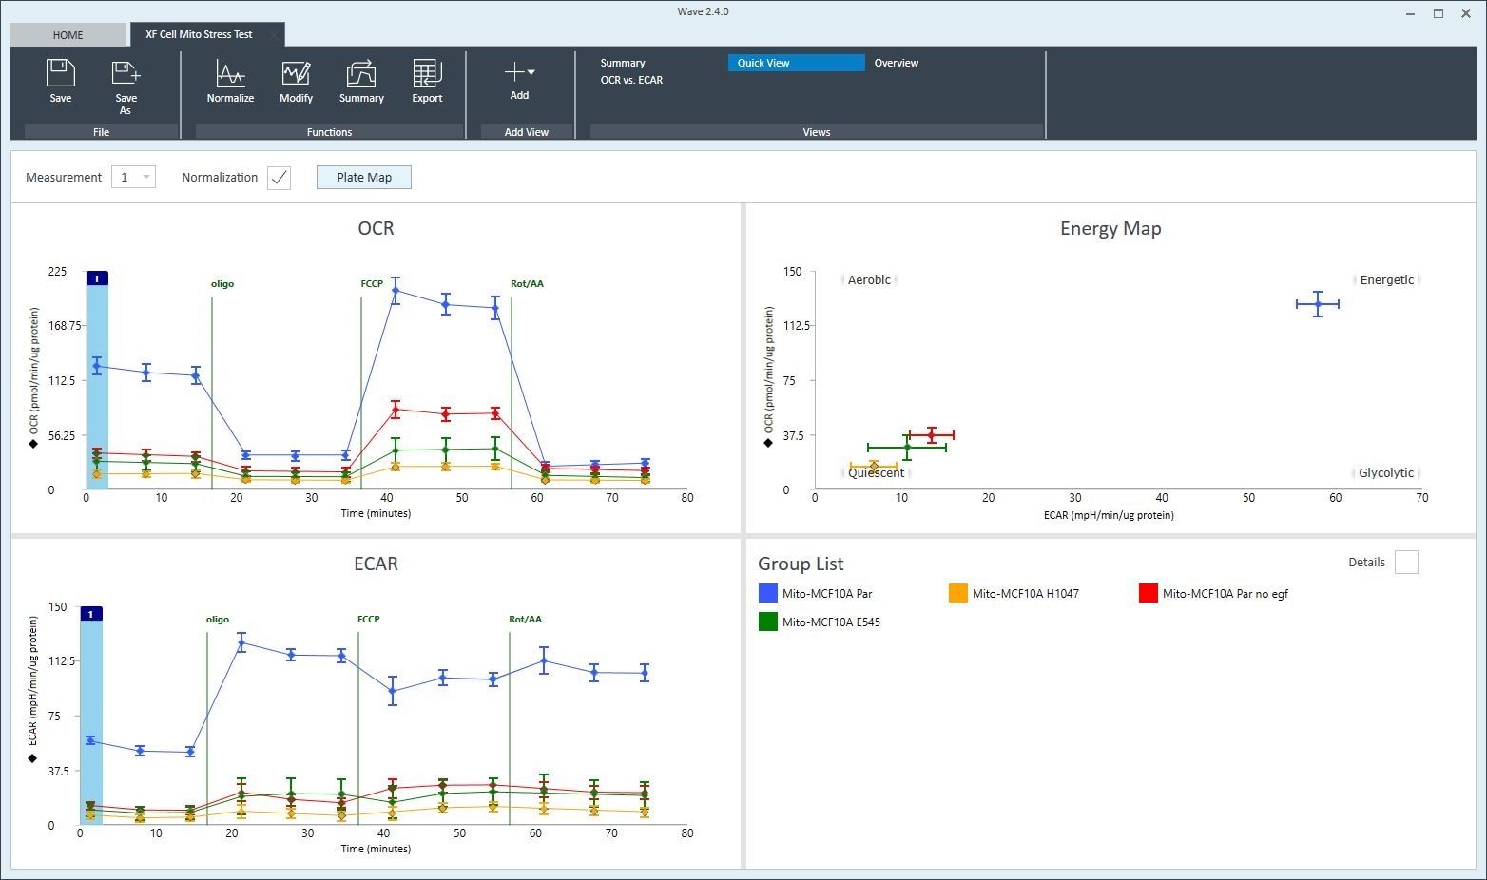1487x880 pixels.
Task: Click the blue Mito-MCF10A Par color swatch
Action: 768,594
